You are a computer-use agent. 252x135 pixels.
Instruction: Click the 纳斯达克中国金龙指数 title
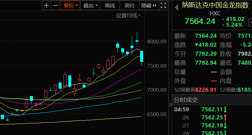[215, 5]
